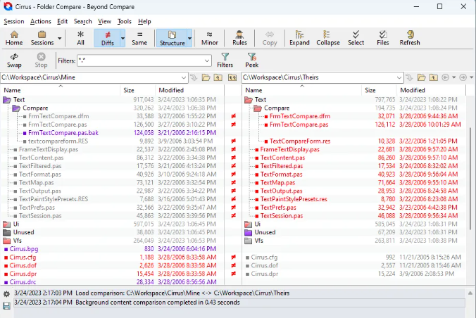Sort left pane by Size header
The width and height of the screenshot is (476, 318).
click(x=138, y=90)
